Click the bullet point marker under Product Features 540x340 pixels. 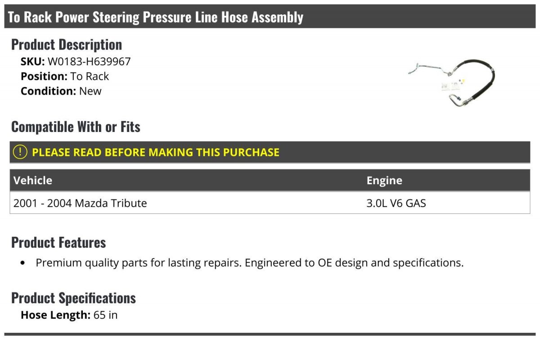[23, 263]
